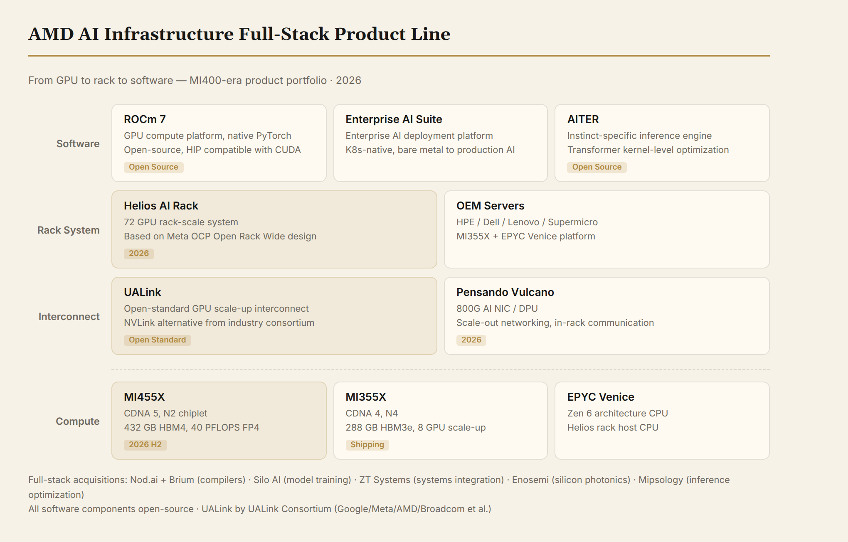Click 'NVLink alternative from industry consortium' line
848x542 pixels.
pos(219,323)
